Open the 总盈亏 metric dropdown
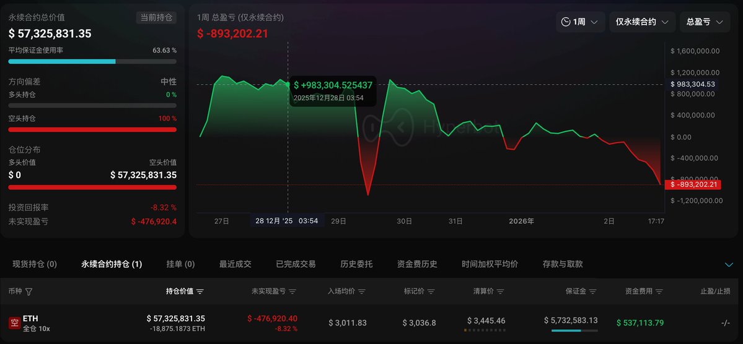Image resolution: width=743 pixels, height=344 pixels. pyautogui.click(x=705, y=22)
